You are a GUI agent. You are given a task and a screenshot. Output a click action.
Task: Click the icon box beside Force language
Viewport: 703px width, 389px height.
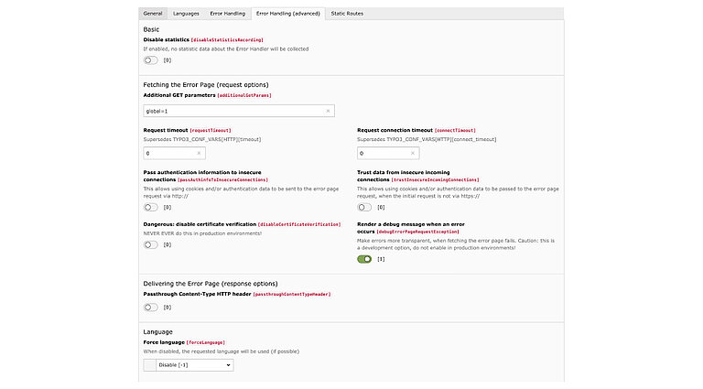pyautogui.click(x=150, y=365)
